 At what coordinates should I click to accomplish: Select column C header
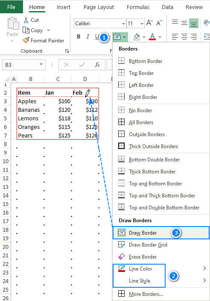[x=58, y=79]
